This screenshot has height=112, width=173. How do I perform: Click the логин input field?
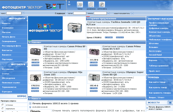tap(80, 13)
